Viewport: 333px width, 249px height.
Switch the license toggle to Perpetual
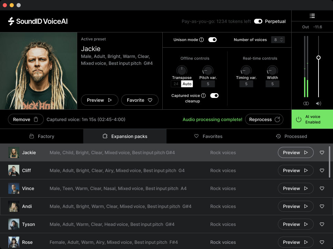pyautogui.click(x=258, y=21)
